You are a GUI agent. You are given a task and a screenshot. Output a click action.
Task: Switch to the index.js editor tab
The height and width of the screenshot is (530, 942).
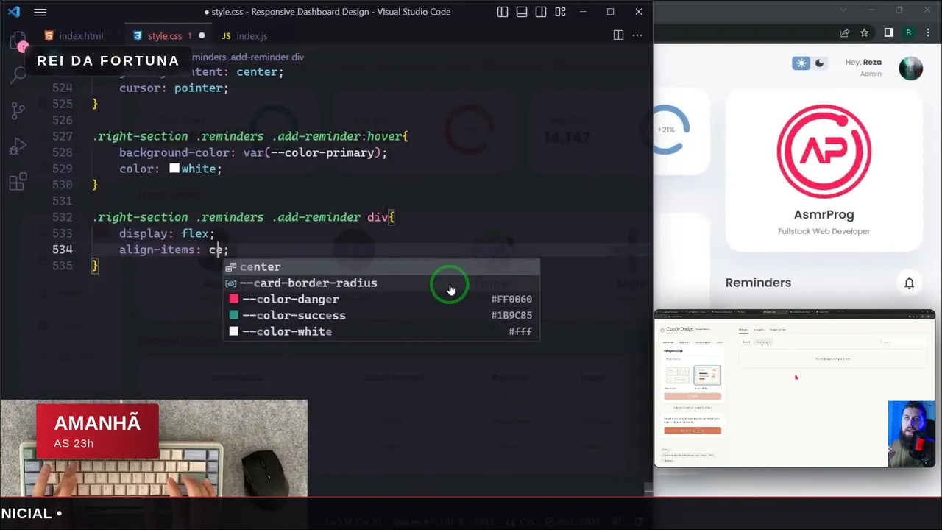[x=244, y=35]
